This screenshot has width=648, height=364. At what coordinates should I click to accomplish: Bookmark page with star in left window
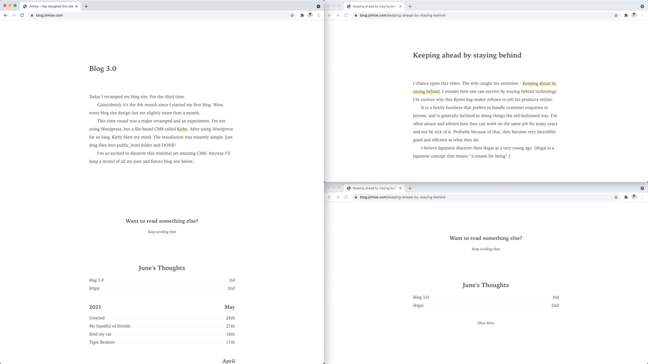point(292,15)
